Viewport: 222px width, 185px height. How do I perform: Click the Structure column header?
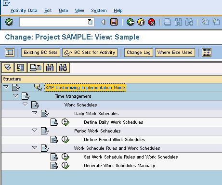pos(112,79)
